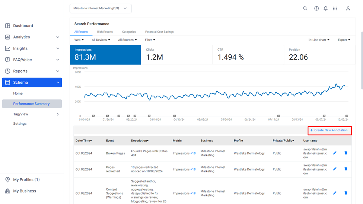Open the All Devices dropdown
The image size is (363, 204).
[101, 40]
